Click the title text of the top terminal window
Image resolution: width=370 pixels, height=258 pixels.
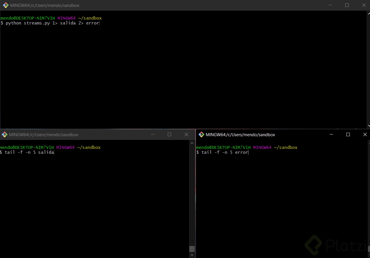45,5
